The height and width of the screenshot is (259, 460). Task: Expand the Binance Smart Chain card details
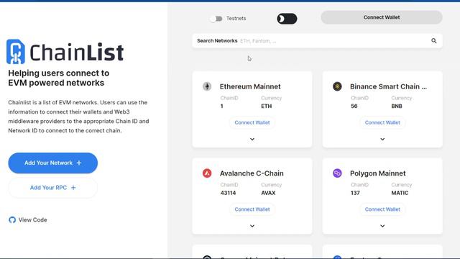tap(382, 139)
